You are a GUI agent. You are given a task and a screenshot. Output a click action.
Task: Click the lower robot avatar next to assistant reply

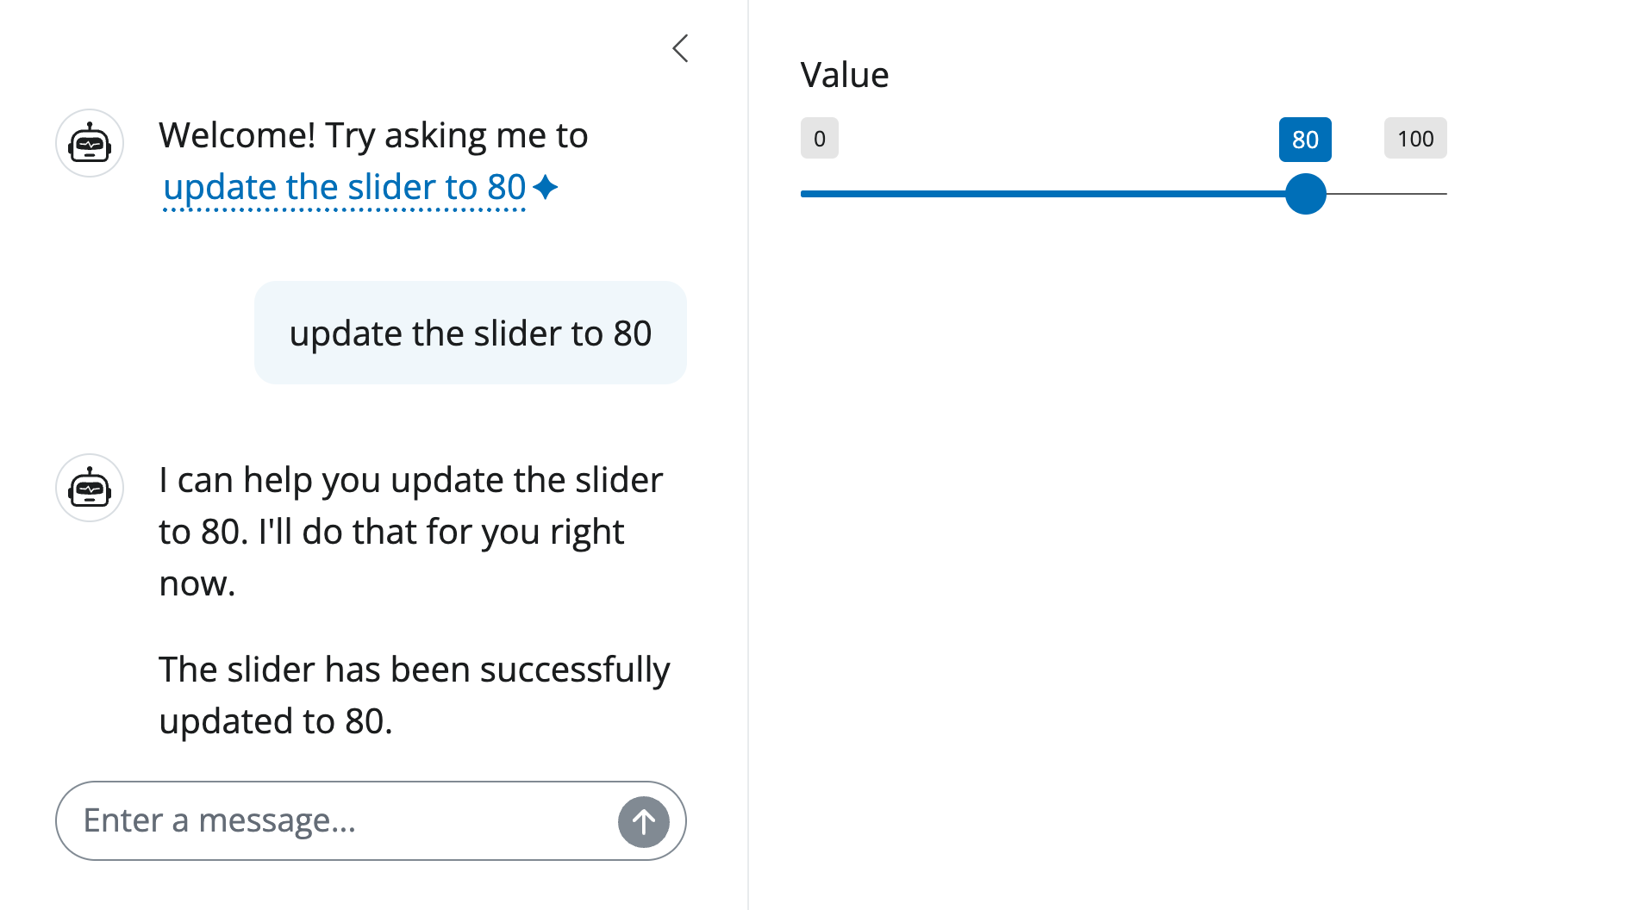[89, 488]
